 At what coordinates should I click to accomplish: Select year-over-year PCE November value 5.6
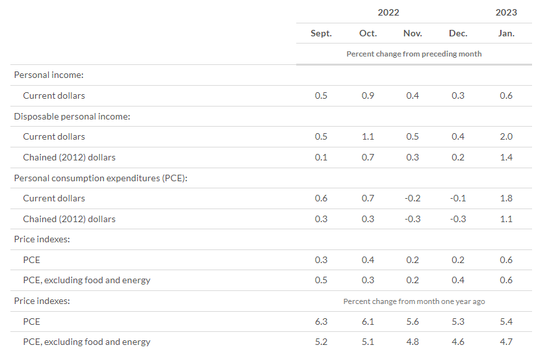pyautogui.click(x=413, y=322)
